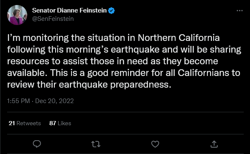Click the 'Retweets' label text
Image resolution: width=250 pixels, height=154 pixels.
pyautogui.click(x=29, y=123)
